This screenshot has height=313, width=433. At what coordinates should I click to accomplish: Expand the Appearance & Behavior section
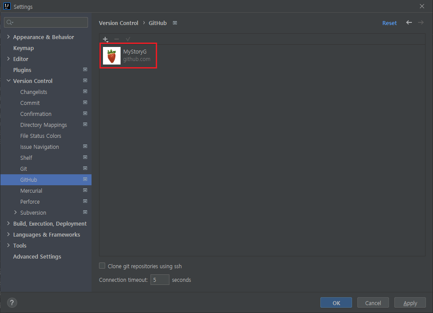[8, 37]
